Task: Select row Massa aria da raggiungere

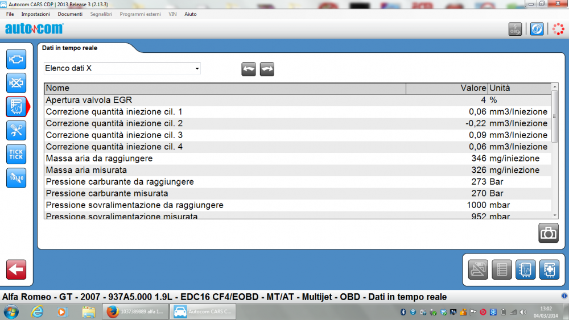Action: 298,159
